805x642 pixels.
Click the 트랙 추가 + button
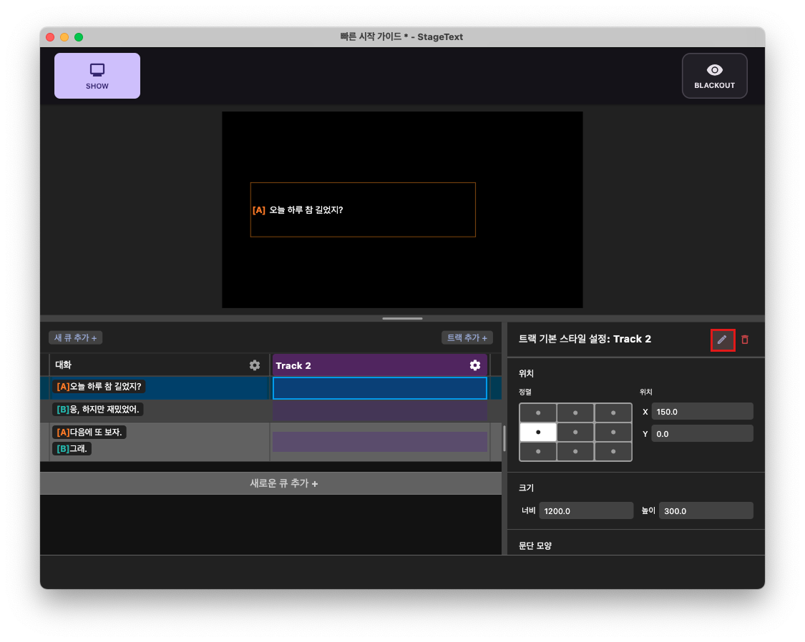point(467,337)
